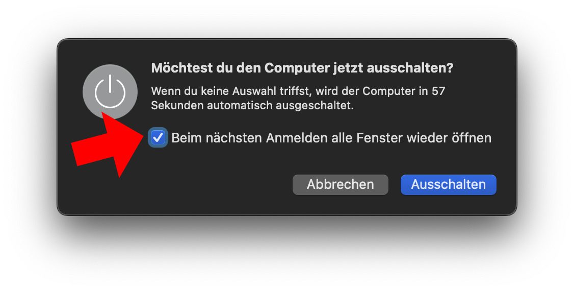Viewport: 574px width, 291px height.
Task: Click the red arrow annotation
Action: click(108, 145)
